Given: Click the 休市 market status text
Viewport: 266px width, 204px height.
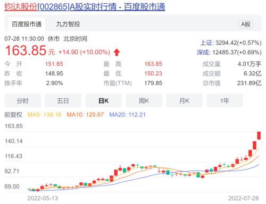Looking at the screenshot, I should pos(54,39).
